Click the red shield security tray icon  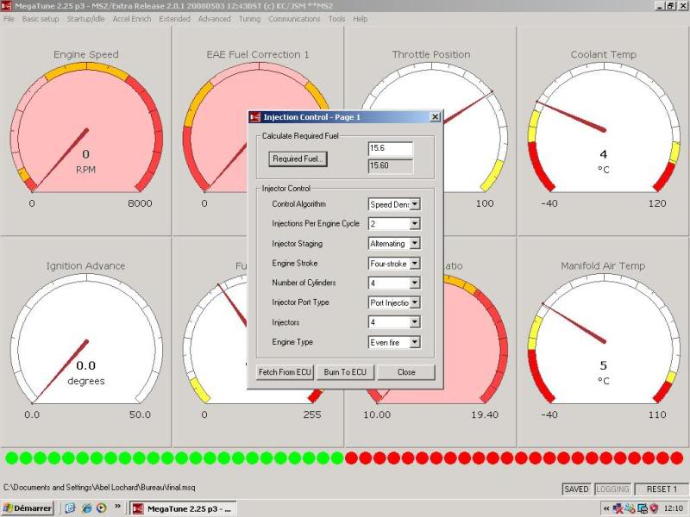[655, 508]
